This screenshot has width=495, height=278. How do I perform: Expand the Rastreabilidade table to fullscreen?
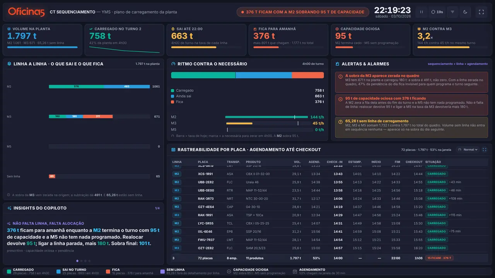485,149
